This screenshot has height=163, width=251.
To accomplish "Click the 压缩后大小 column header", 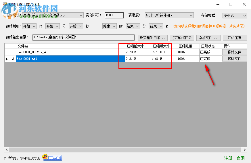I will click(x=164, y=46).
